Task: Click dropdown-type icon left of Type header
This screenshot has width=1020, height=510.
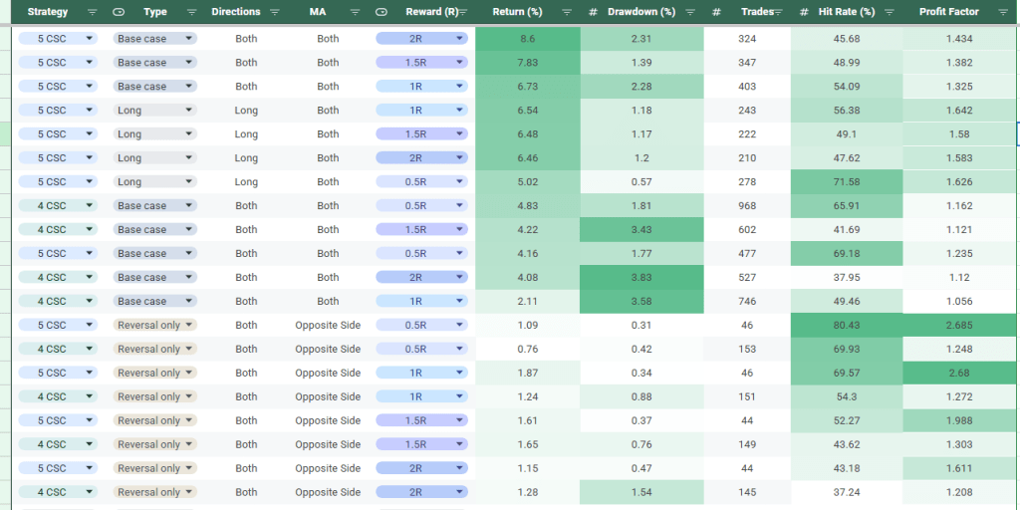Action: [x=120, y=12]
